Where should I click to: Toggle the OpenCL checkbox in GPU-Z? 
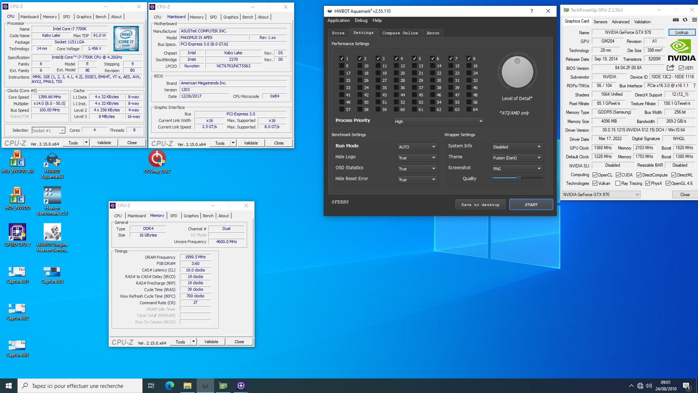pos(595,175)
